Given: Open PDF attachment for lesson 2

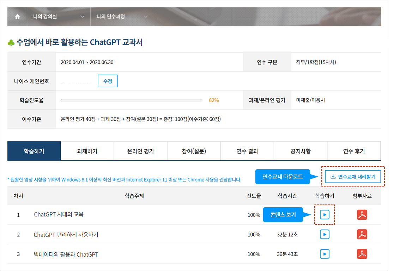Looking at the screenshot, I should click(x=362, y=234).
